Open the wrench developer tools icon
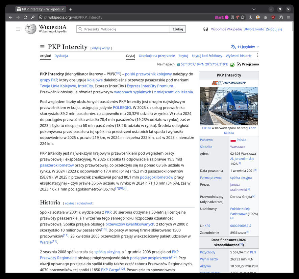 coord(33,17)
